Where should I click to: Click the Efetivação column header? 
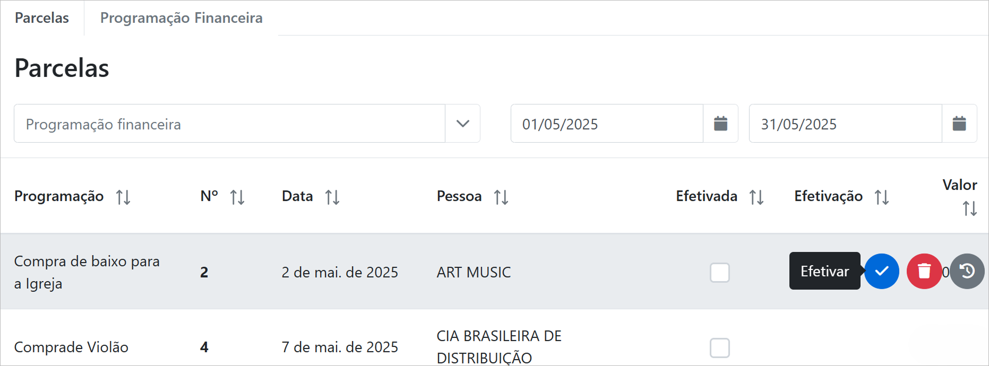tap(828, 196)
